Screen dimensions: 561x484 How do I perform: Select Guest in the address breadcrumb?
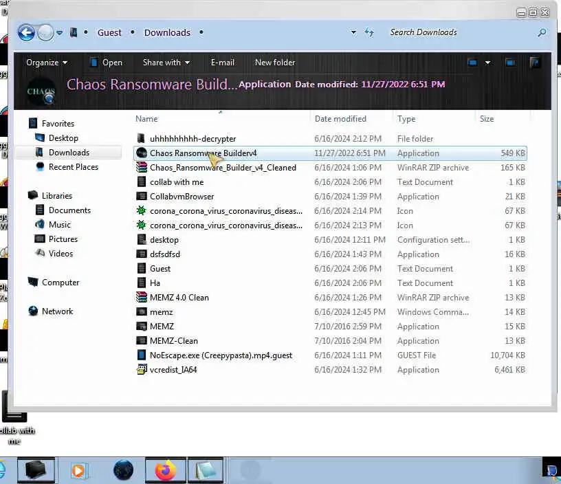(109, 32)
